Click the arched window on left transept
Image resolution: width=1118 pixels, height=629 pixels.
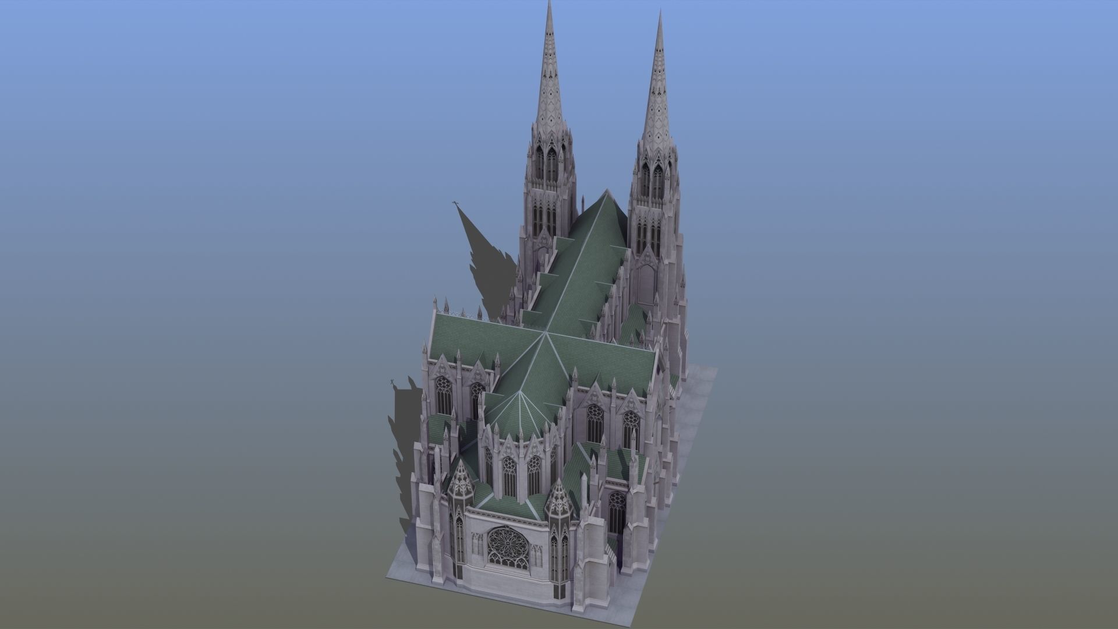[x=444, y=395]
